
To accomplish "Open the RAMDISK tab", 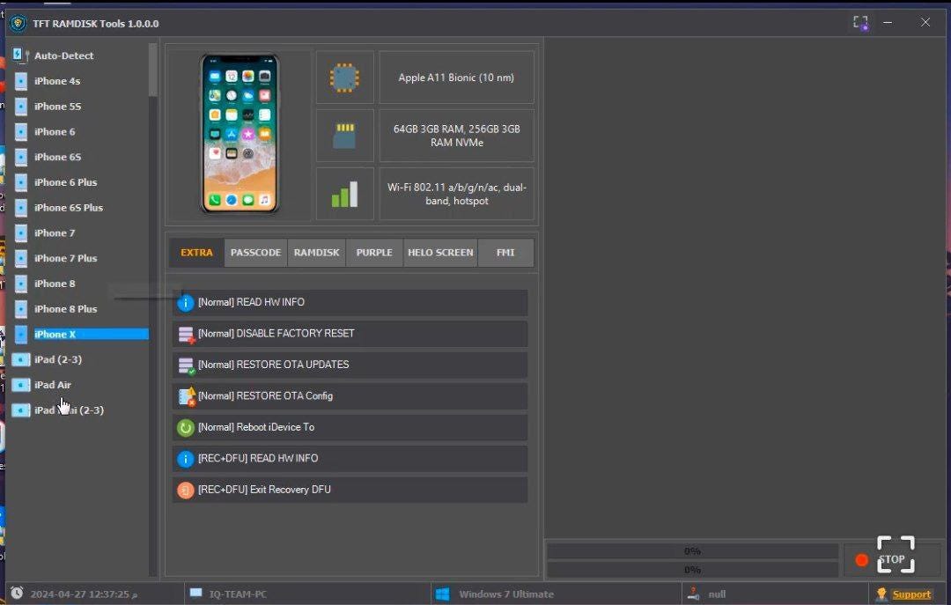I will 316,253.
